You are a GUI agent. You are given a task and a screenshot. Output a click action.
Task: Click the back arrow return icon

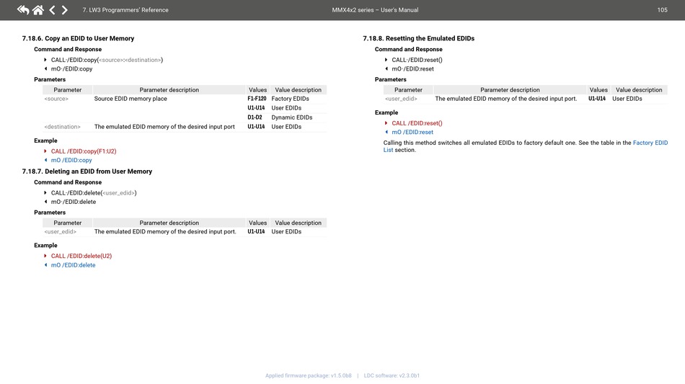tap(23, 10)
